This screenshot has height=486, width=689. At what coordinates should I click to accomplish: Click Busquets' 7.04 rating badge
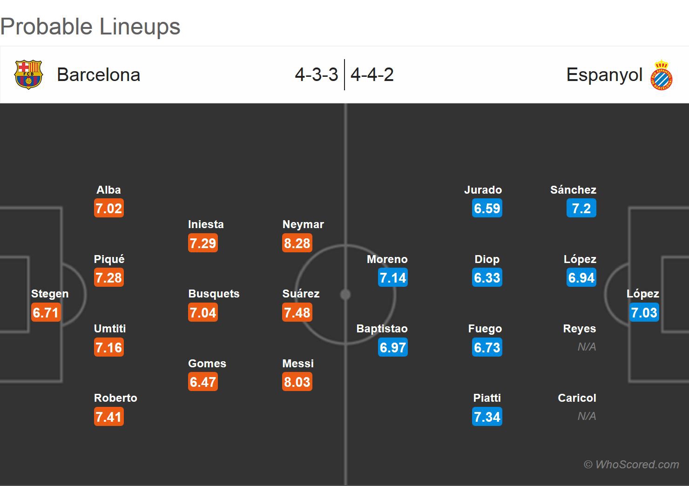click(203, 313)
